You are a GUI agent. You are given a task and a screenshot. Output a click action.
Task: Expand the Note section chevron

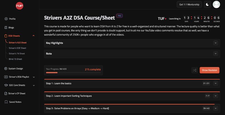pos(216,53)
